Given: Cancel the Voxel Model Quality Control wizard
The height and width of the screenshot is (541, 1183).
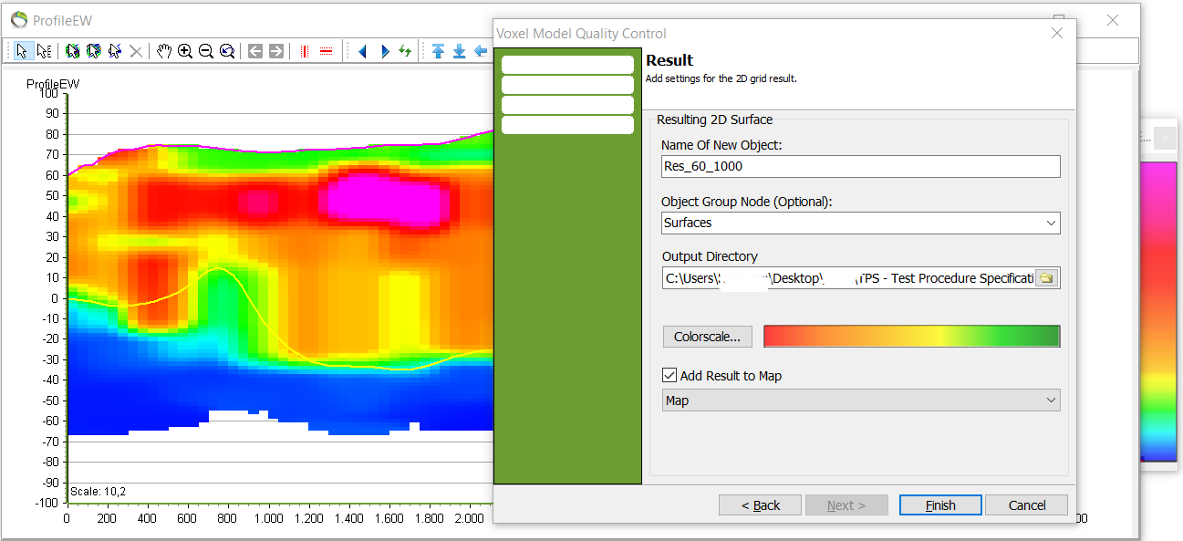Looking at the screenshot, I should point(1026,505).
